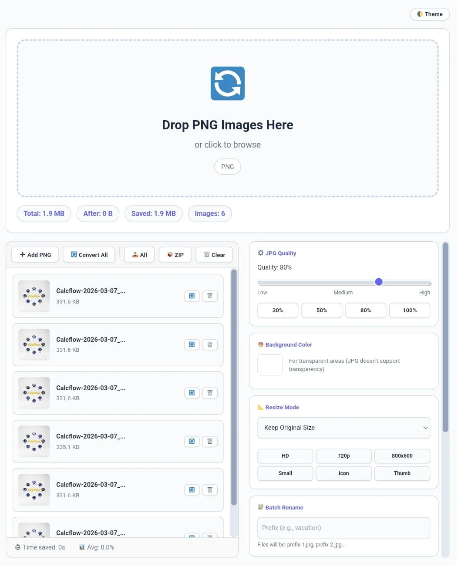Image resolution: width=458 pixels, height=570 pixels.
Task: Click the Add PNG button
Action: point(35,254)
